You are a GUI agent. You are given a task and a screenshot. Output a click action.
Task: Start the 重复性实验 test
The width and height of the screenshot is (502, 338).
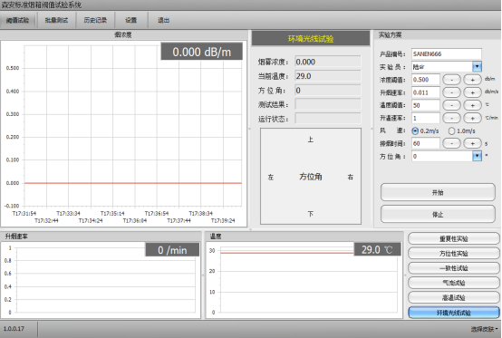coord(454,239)
